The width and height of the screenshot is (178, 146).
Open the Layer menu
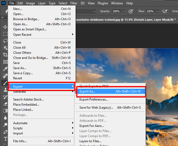click(x=42, y=3)
